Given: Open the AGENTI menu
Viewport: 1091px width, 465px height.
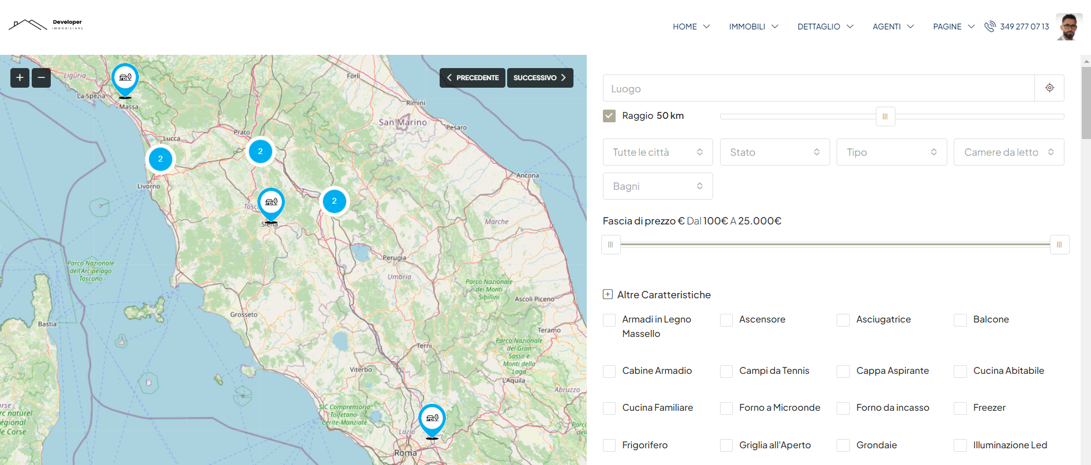Looking at the screenshot, I should click(893, 27).
